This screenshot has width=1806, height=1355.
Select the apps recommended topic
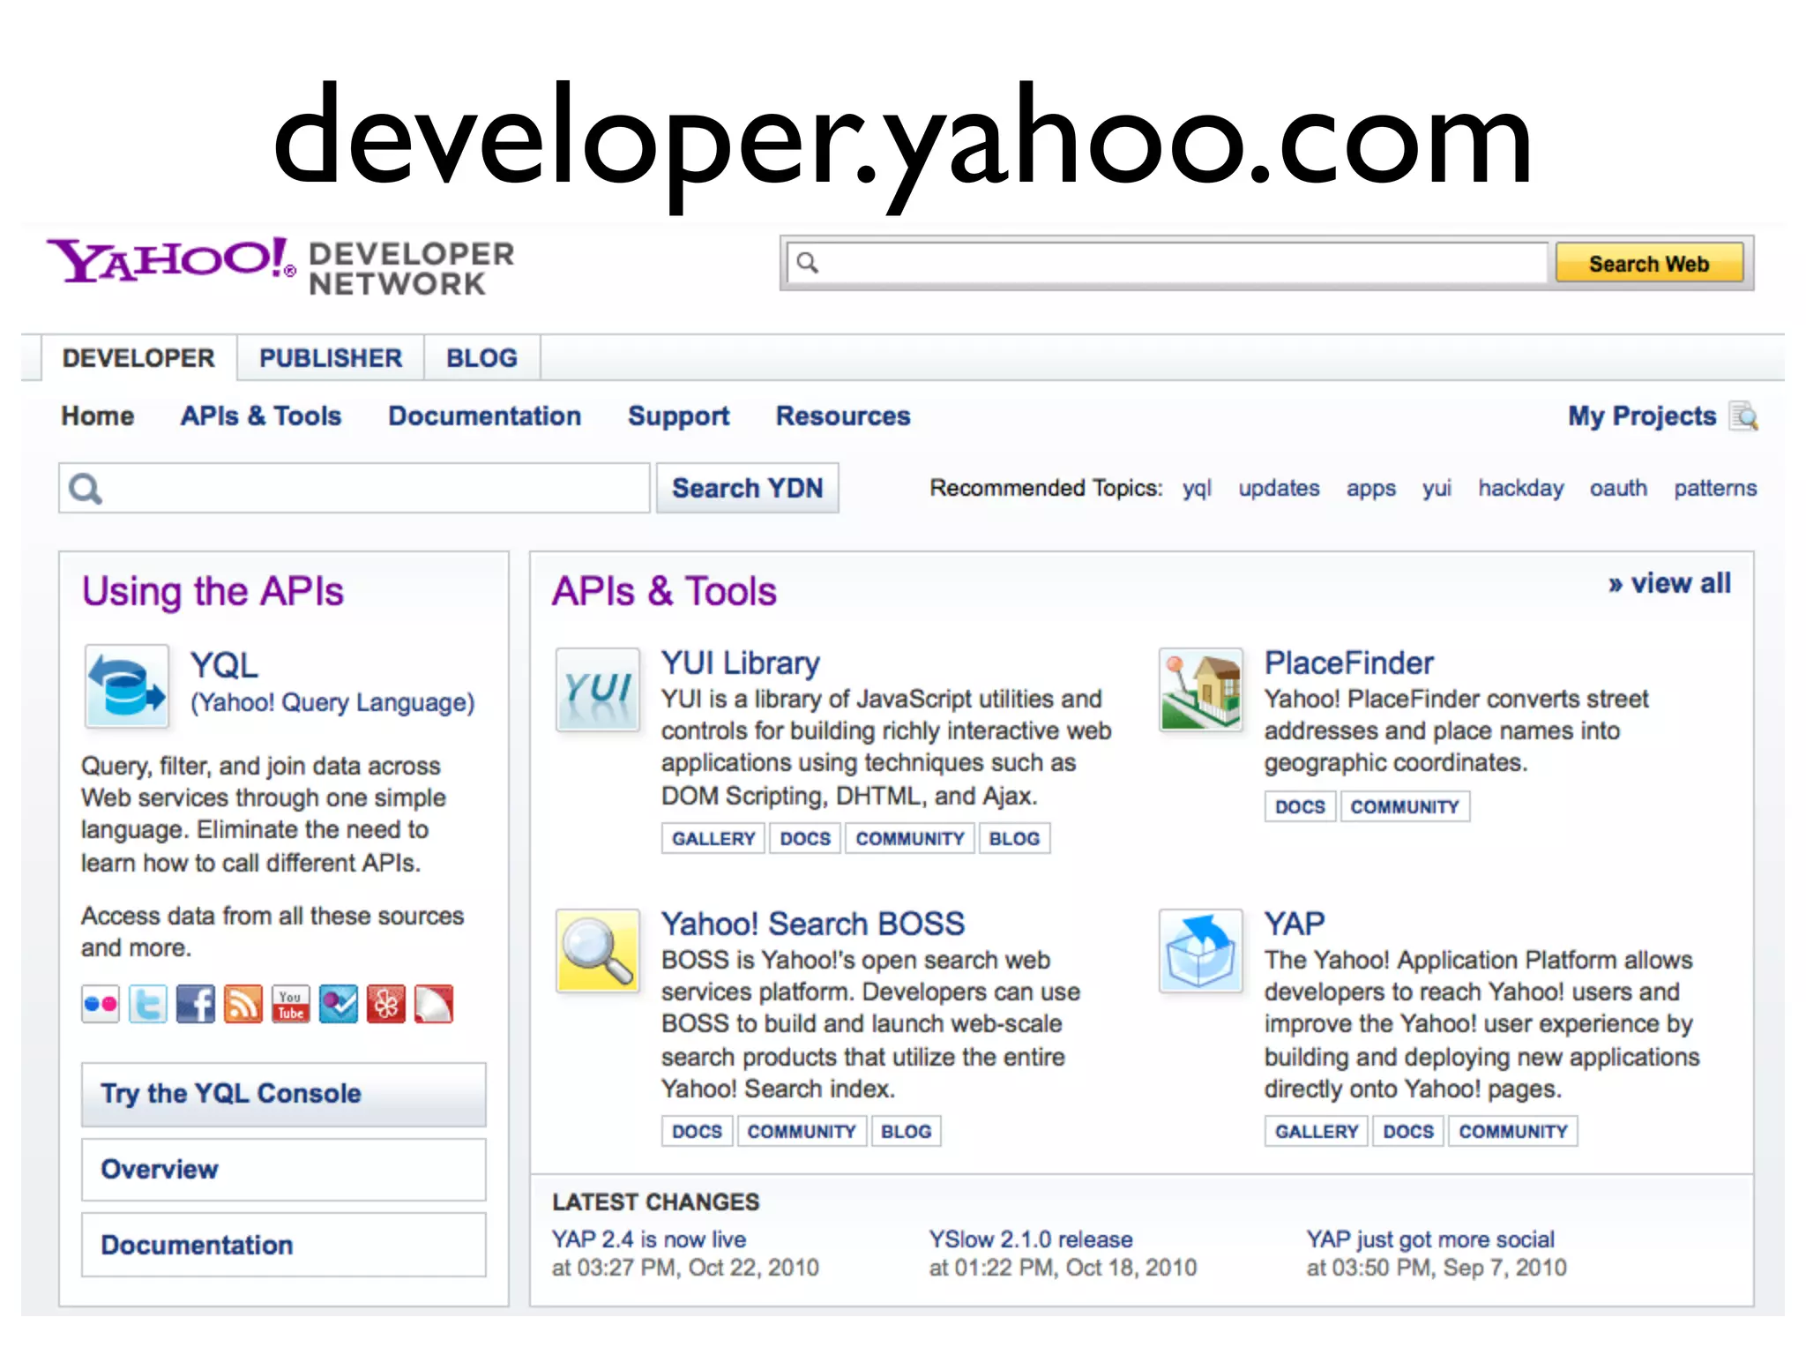1371,489
